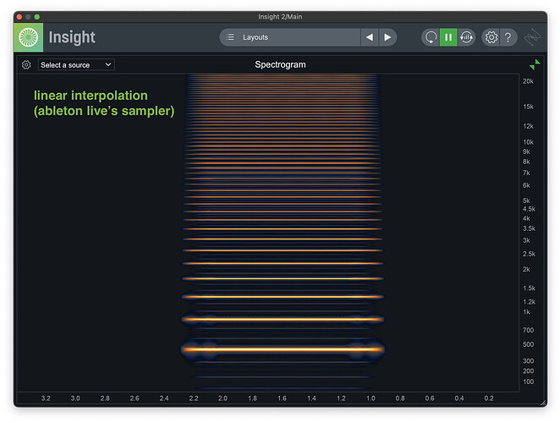Open Spectrogram options gear icon
The height and width of the screenshot is (423, 560).
26,65
